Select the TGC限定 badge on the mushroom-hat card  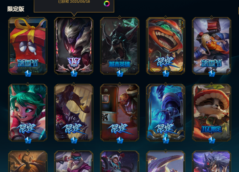tap(212, 129)
